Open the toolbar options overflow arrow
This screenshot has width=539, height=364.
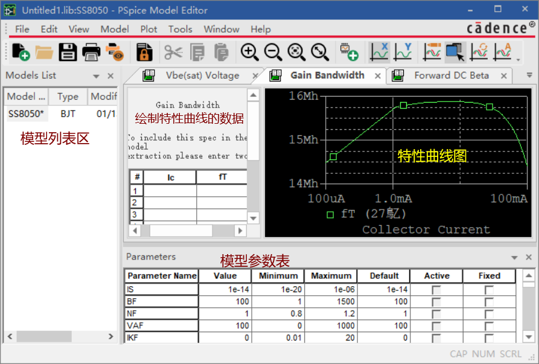(518, 60)
